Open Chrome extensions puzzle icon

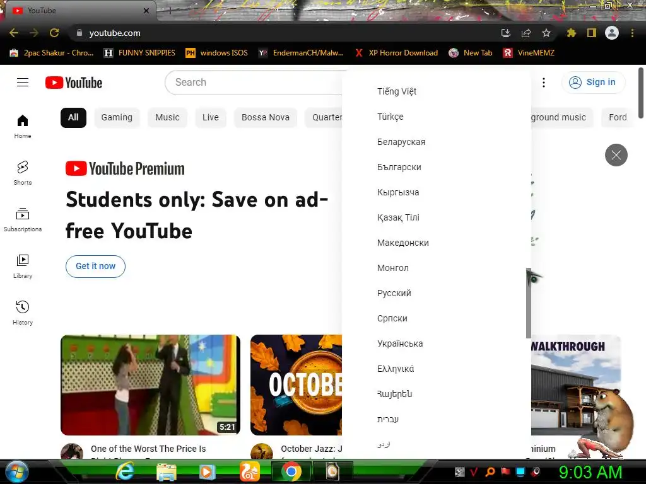(x=571, y=33)
